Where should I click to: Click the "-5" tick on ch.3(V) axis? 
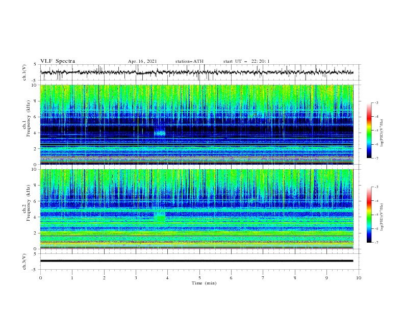tap(35, 270)
